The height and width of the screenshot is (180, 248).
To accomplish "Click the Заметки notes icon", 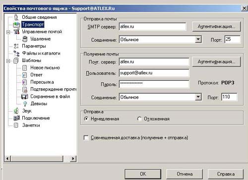I will point(16,125).
